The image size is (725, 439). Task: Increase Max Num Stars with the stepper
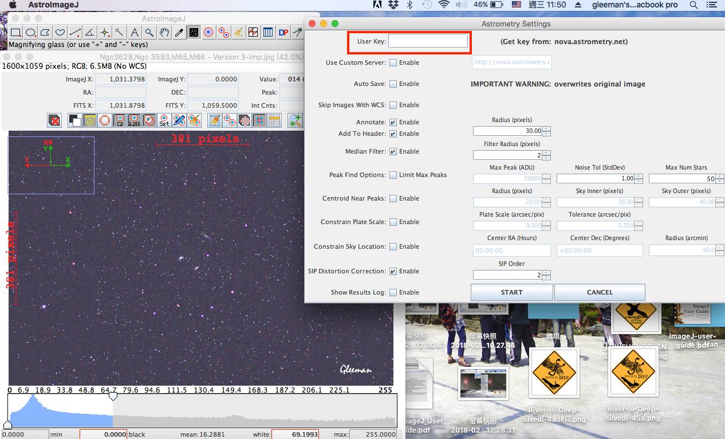(720, 175)
